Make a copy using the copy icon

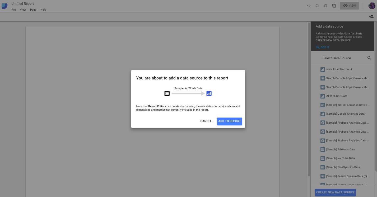[x=334, y=6]
